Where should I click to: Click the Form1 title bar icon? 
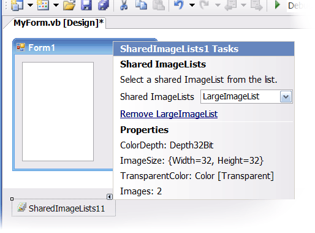pyautogui.click(x=21, y=47)
